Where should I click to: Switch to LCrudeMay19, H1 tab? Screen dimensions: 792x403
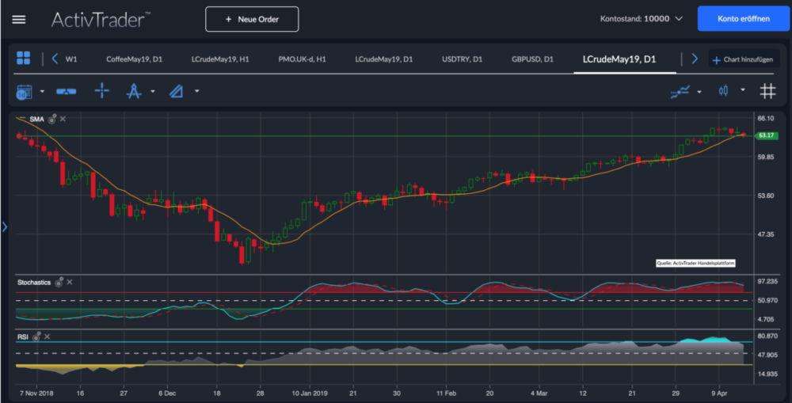(x=220, y=59)
